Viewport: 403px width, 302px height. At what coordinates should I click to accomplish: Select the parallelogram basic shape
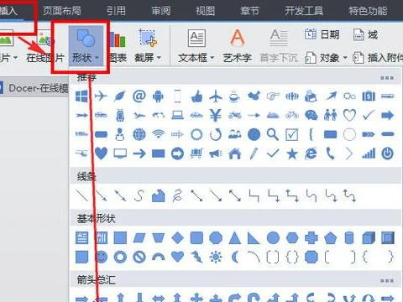pos(139,238)
